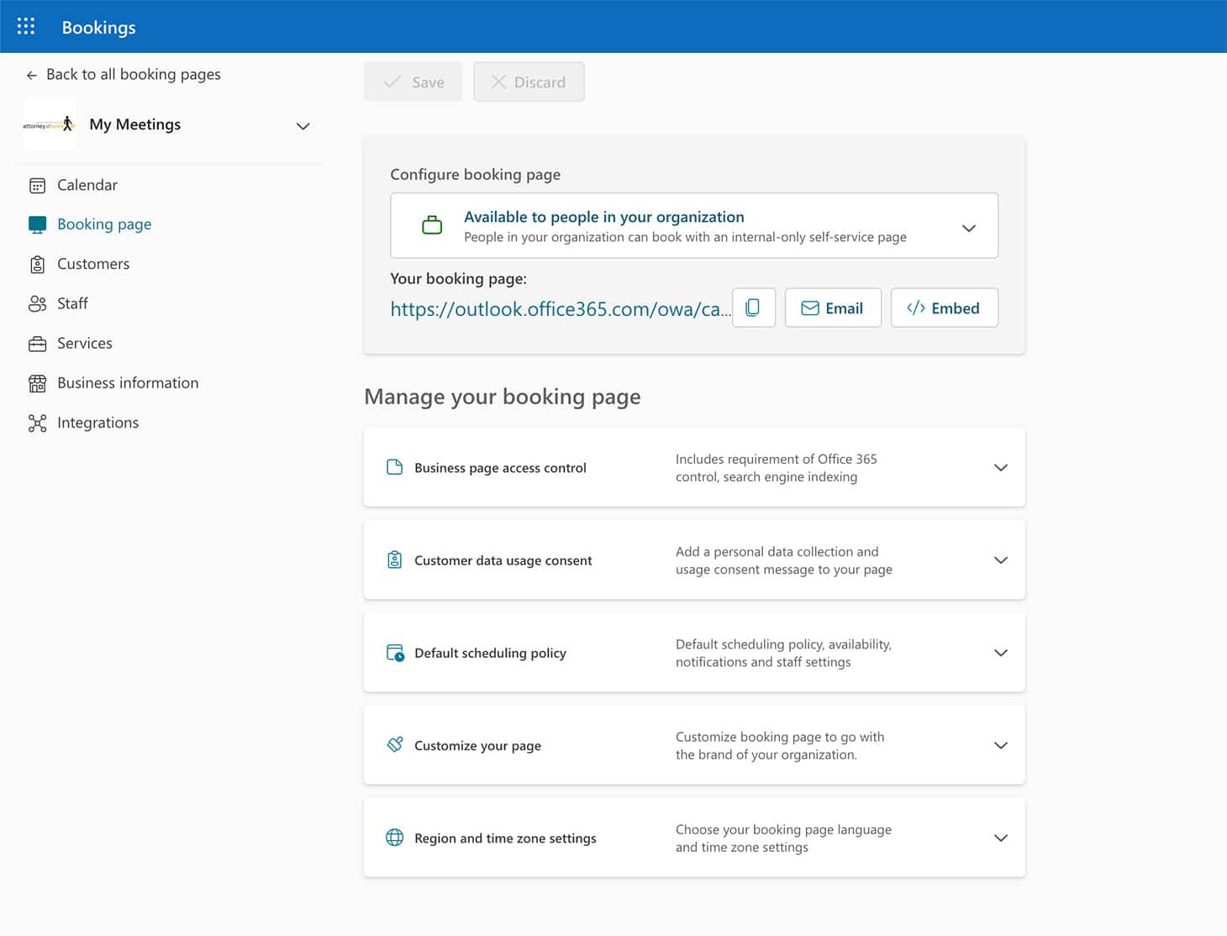
Task: Copy the booking page link using the copy icon
Action: 753,308
